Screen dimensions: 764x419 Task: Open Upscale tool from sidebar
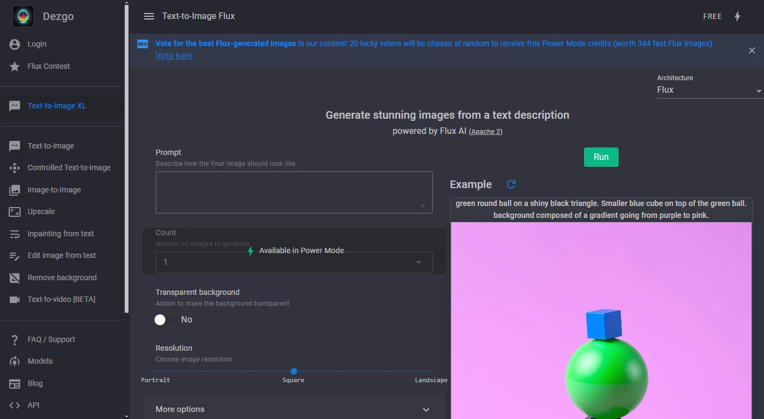coord(41,211)
